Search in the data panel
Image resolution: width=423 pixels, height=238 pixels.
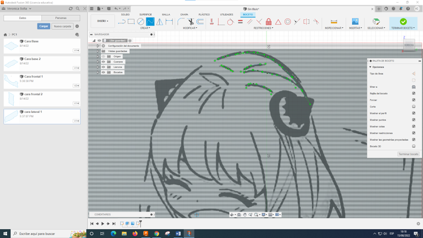pyautogui.click(x=78, y=9)
